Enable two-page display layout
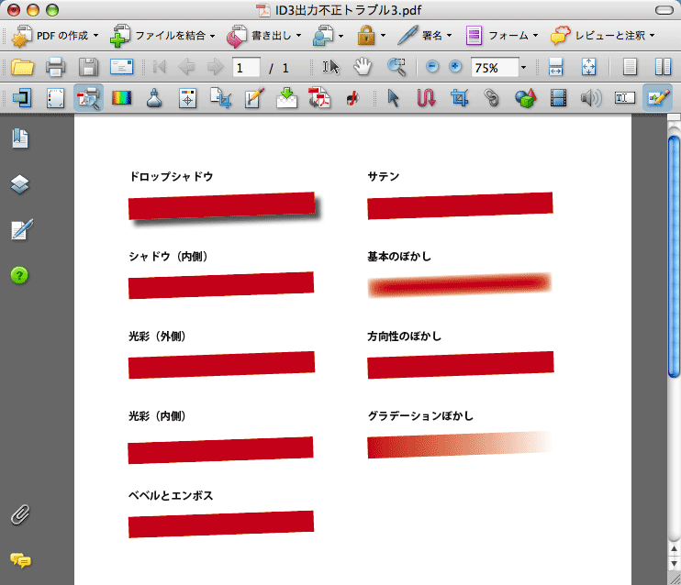 (663, 67)
